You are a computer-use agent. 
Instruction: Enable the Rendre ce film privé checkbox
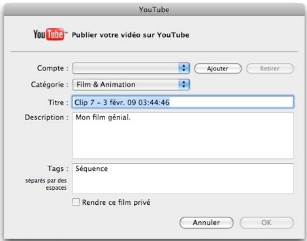(x=76, y=202)
